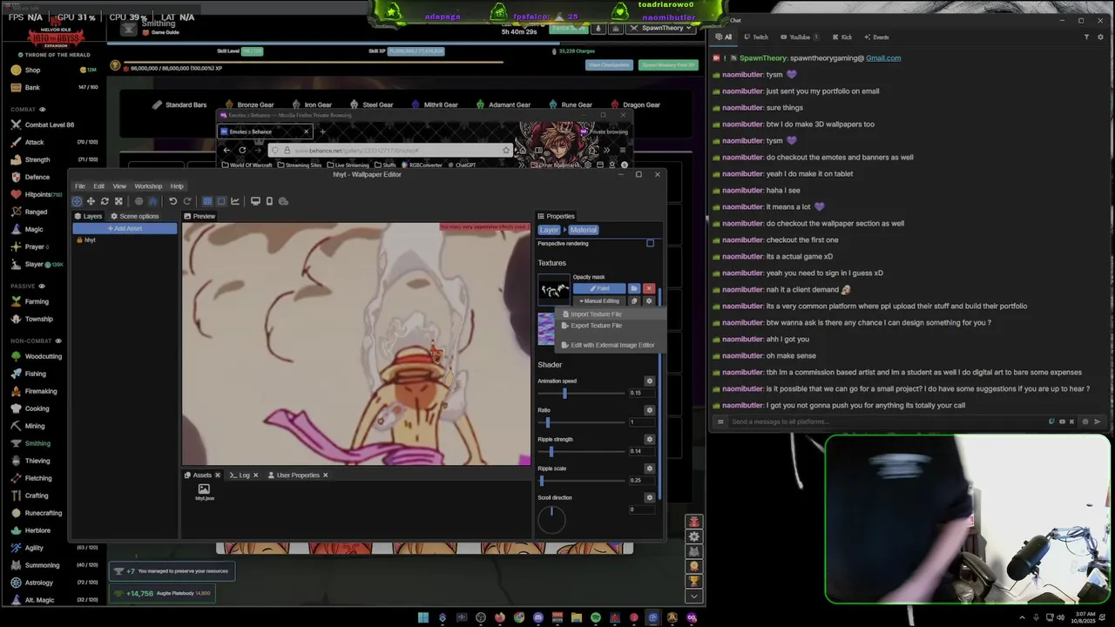Click the Material breadcrumb button
This screenshot has height=627, width=1115.
click(583, 230)
